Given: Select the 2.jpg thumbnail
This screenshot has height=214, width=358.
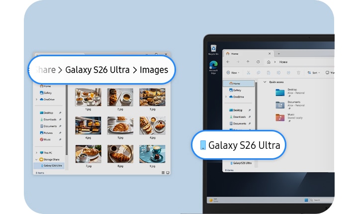Looking at the screenshot, I should tap(120, 97).
